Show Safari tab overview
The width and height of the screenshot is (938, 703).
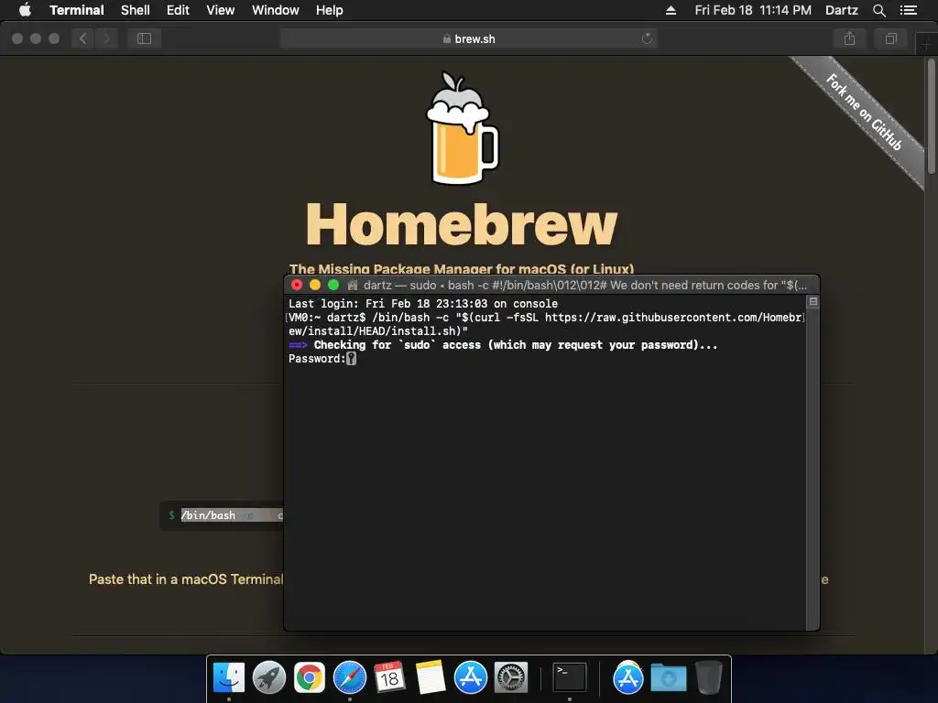pos(890,38)
